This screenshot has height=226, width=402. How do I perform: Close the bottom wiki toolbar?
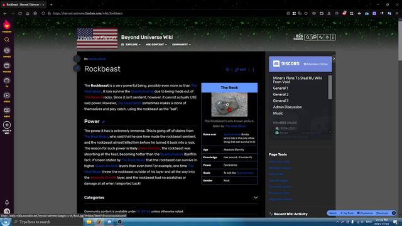pos(394,213)
